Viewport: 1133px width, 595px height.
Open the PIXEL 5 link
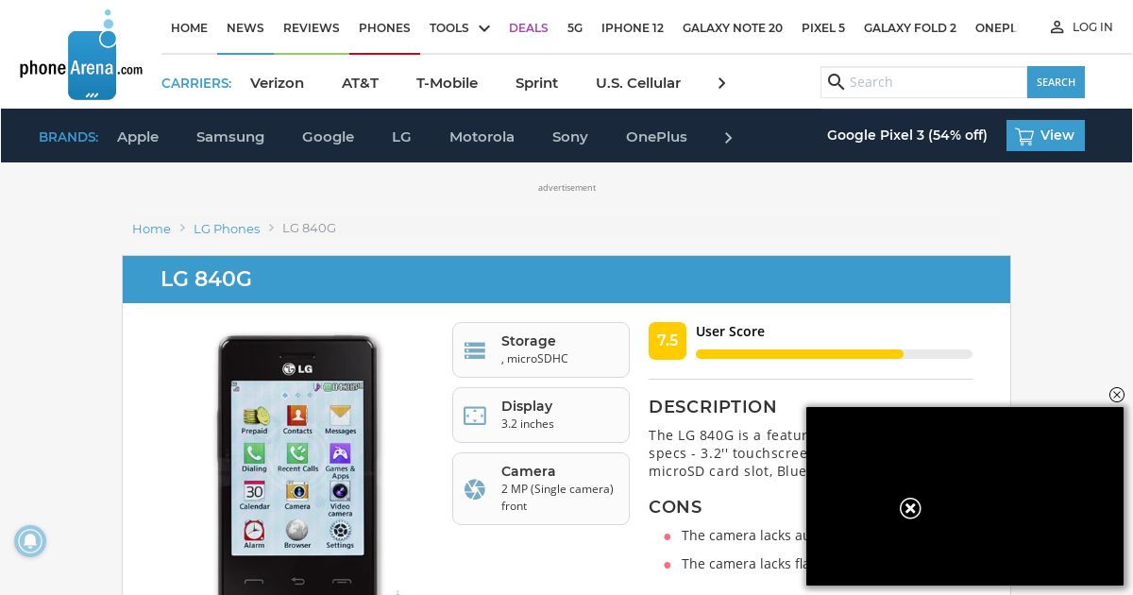(823, 27)
